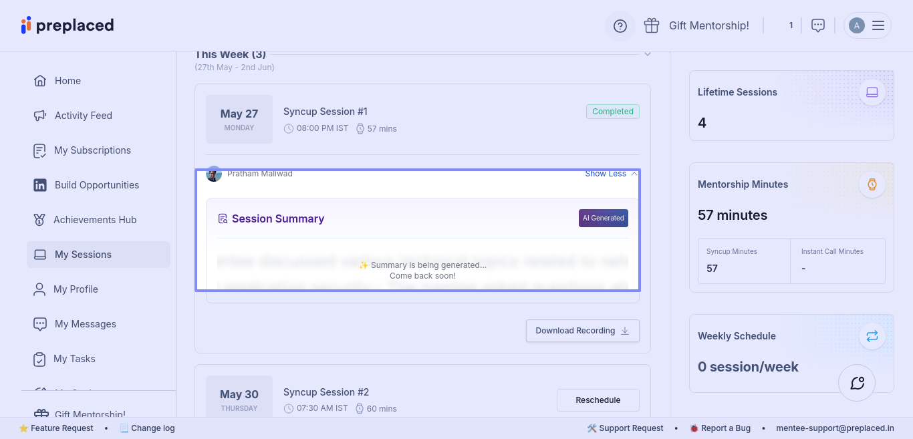Go to Home in sidebar
913x439 pixels.
[x=67, y=81]
